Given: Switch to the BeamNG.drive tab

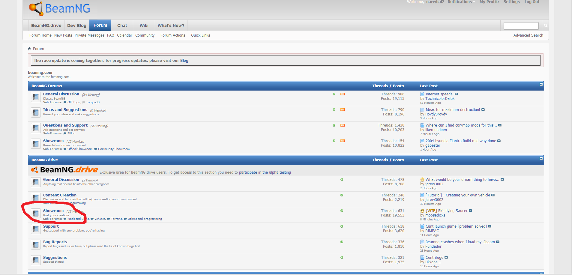Looking at the screenshot, I should tap(46, 25).
